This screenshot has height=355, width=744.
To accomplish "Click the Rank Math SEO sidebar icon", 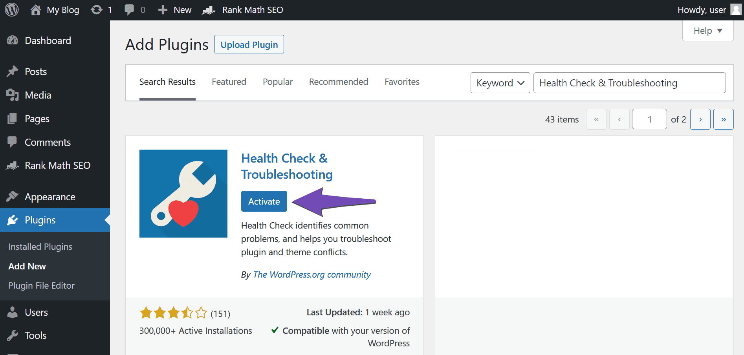I will point(13,165).
